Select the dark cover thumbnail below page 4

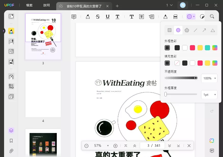[x=43, y=143]
